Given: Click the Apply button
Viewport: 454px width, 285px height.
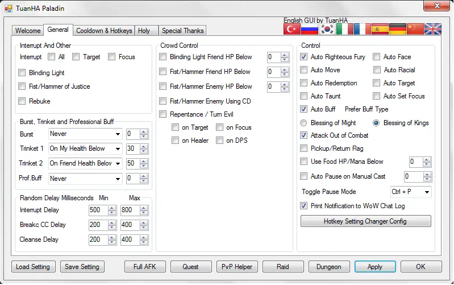Looking at the screenshot, I should (x=375, y=267).
